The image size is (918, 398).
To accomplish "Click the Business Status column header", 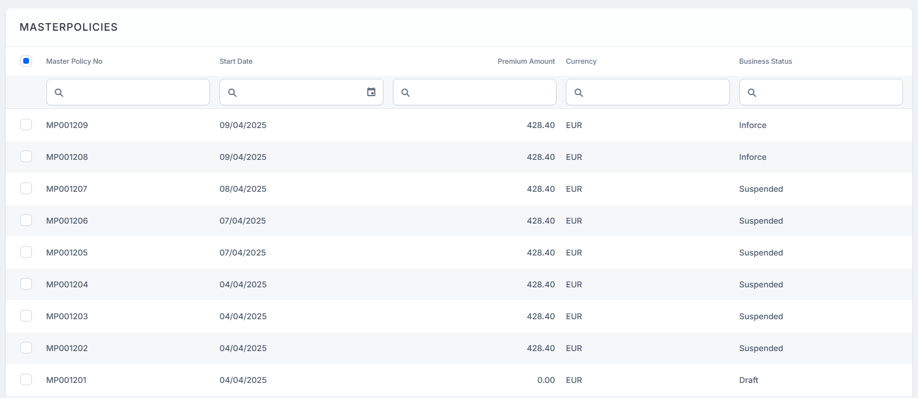I will (765, 61).
